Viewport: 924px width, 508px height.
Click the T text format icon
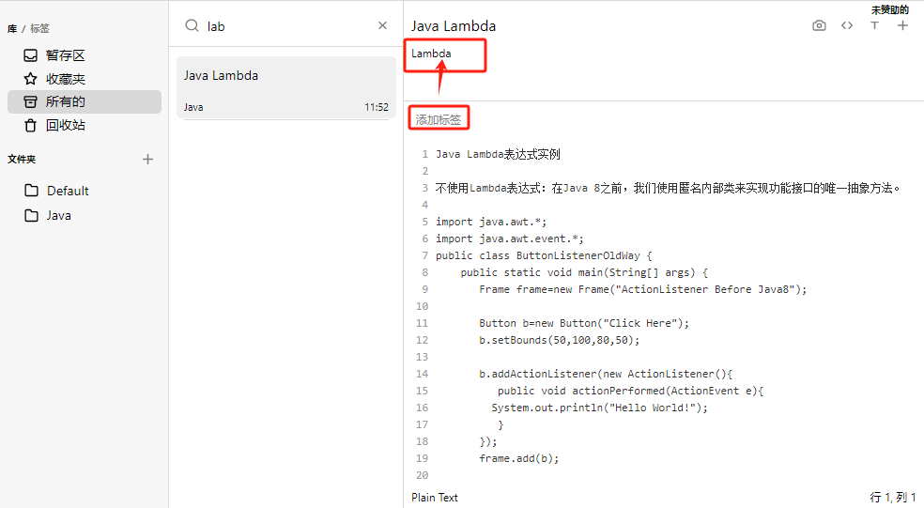click(874, 25)
